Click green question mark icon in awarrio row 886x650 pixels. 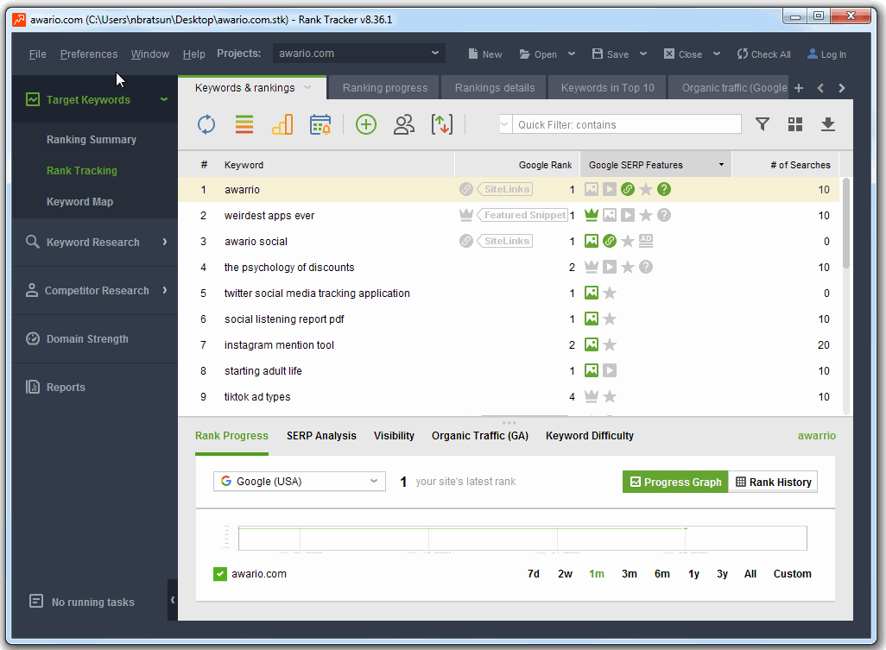[x=664, y=189]
